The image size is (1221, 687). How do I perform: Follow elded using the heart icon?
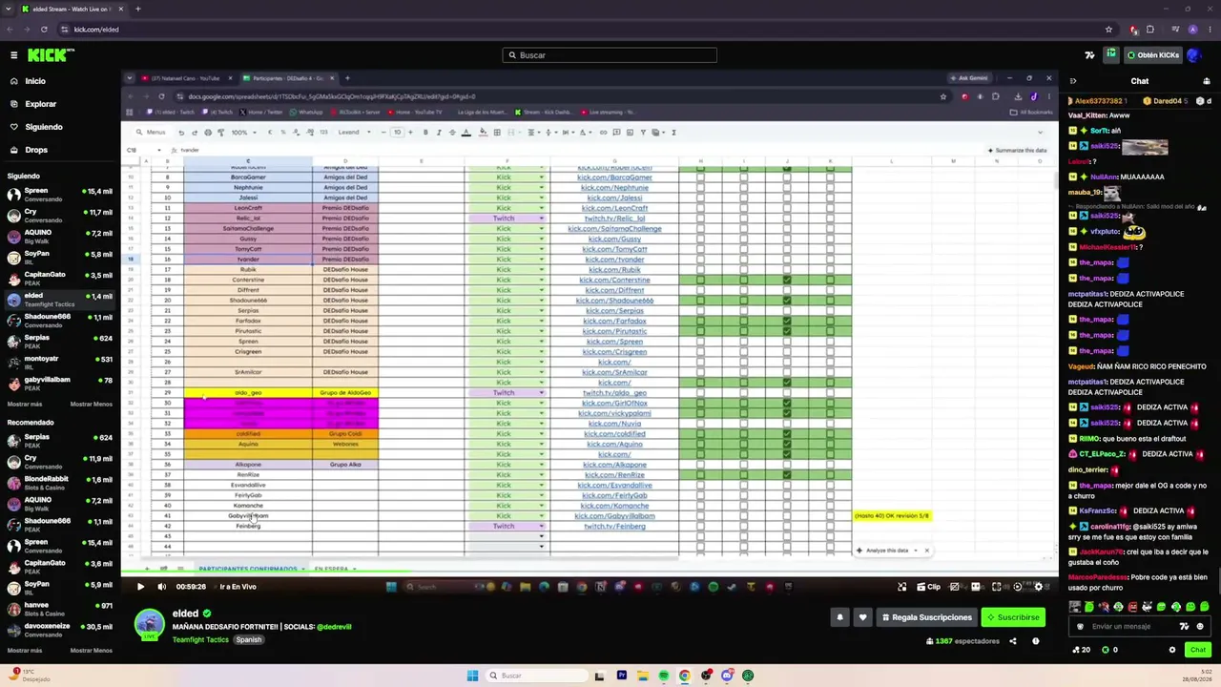point(862,617)
